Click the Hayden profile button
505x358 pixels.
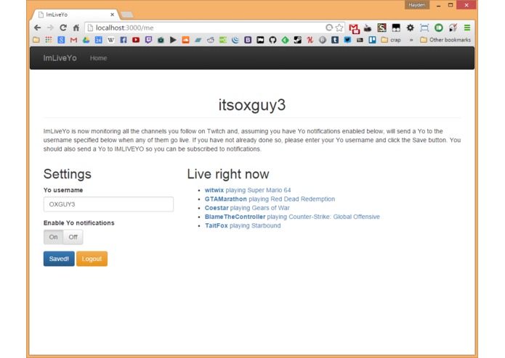(x=417, y=5)
